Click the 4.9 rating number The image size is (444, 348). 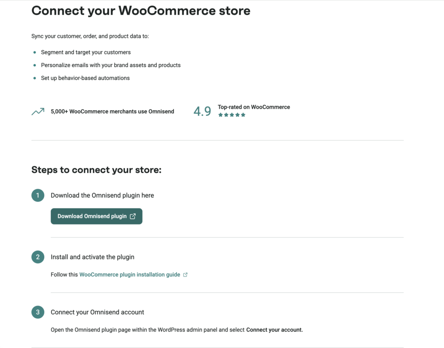coord(202,111)
